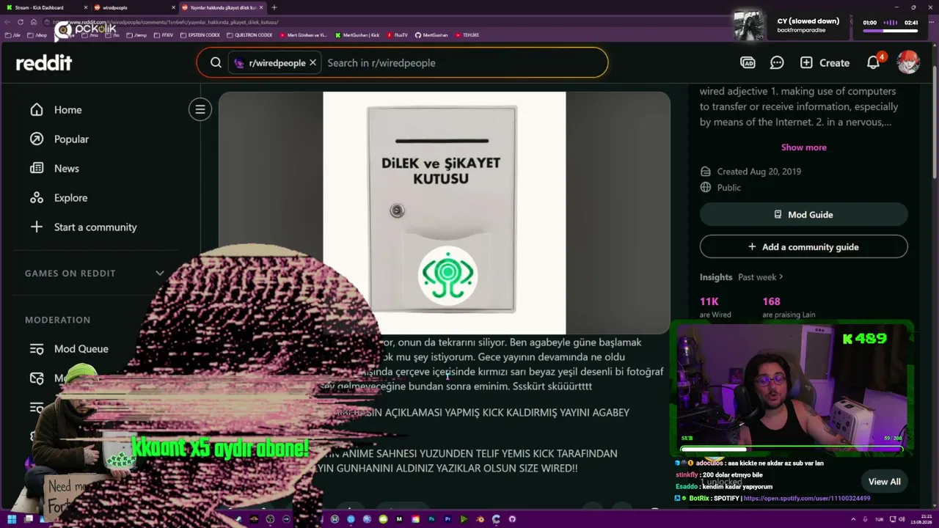Collapse the Games on Reddit section
The image size is (939, 528).
click(160, 274)
